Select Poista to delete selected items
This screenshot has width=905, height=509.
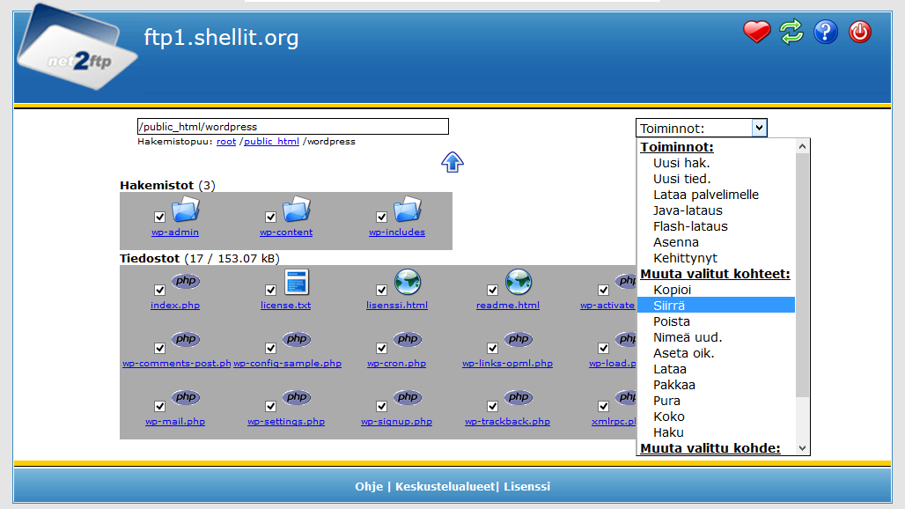coord(716,321)
